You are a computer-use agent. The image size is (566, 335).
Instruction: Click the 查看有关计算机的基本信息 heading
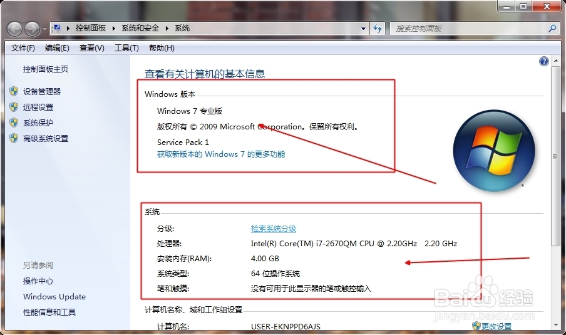pos(205,74)
